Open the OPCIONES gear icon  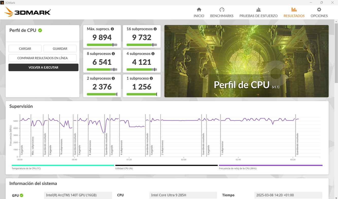319,10
